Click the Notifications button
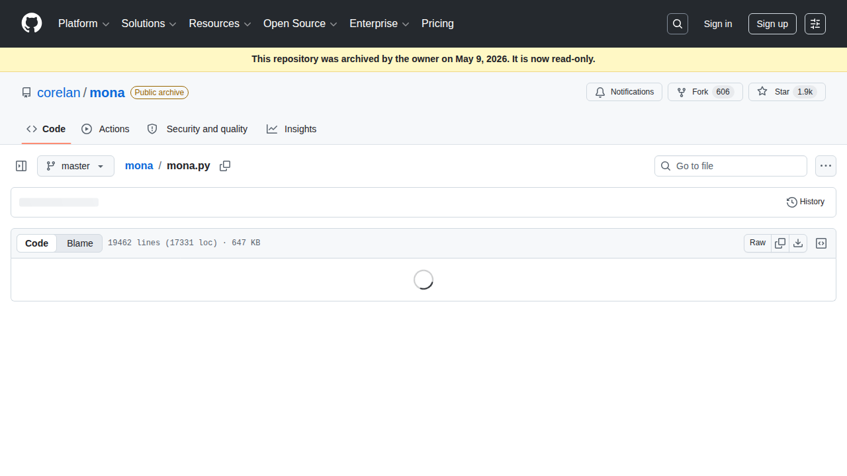Image resolution: width=847 pixels, height=476 pixels. (x=624, y=92)
